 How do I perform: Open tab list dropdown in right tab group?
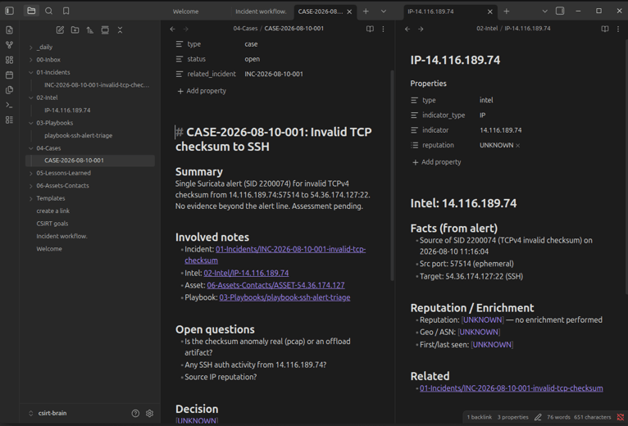544,11
